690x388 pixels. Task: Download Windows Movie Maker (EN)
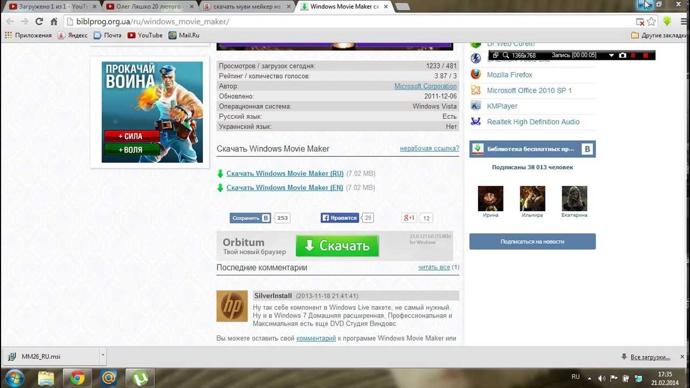pyautogui.click(x=285, y=188)
